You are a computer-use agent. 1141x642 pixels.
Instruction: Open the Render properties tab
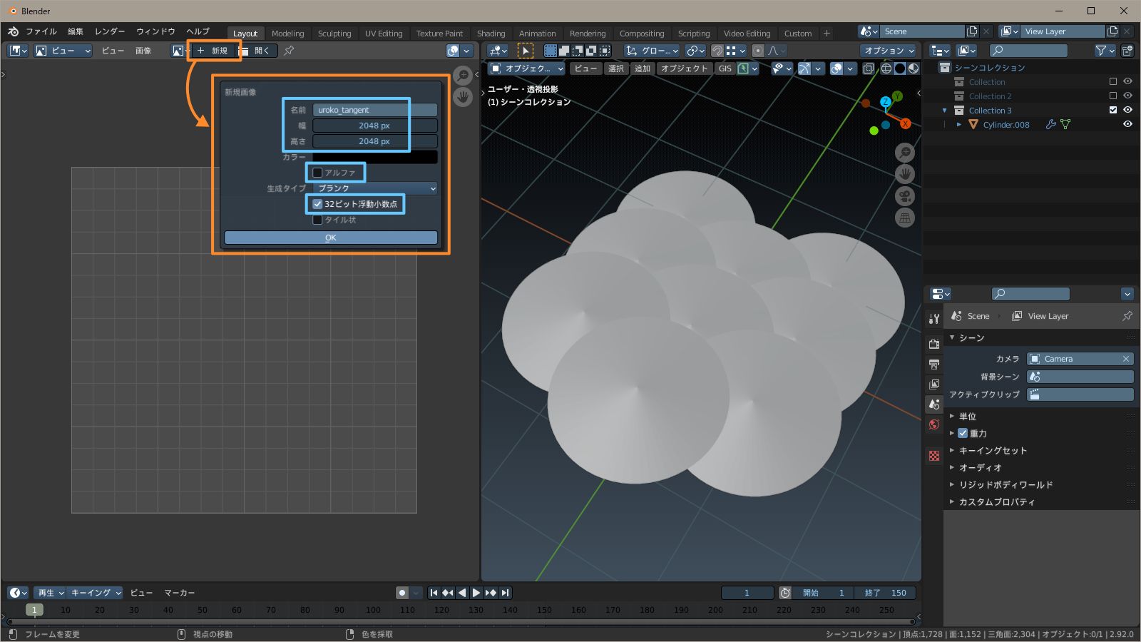click(934, 344)
